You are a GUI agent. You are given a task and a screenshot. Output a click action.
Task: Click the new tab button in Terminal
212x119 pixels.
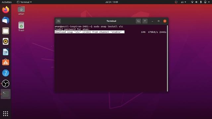(58, 21)
